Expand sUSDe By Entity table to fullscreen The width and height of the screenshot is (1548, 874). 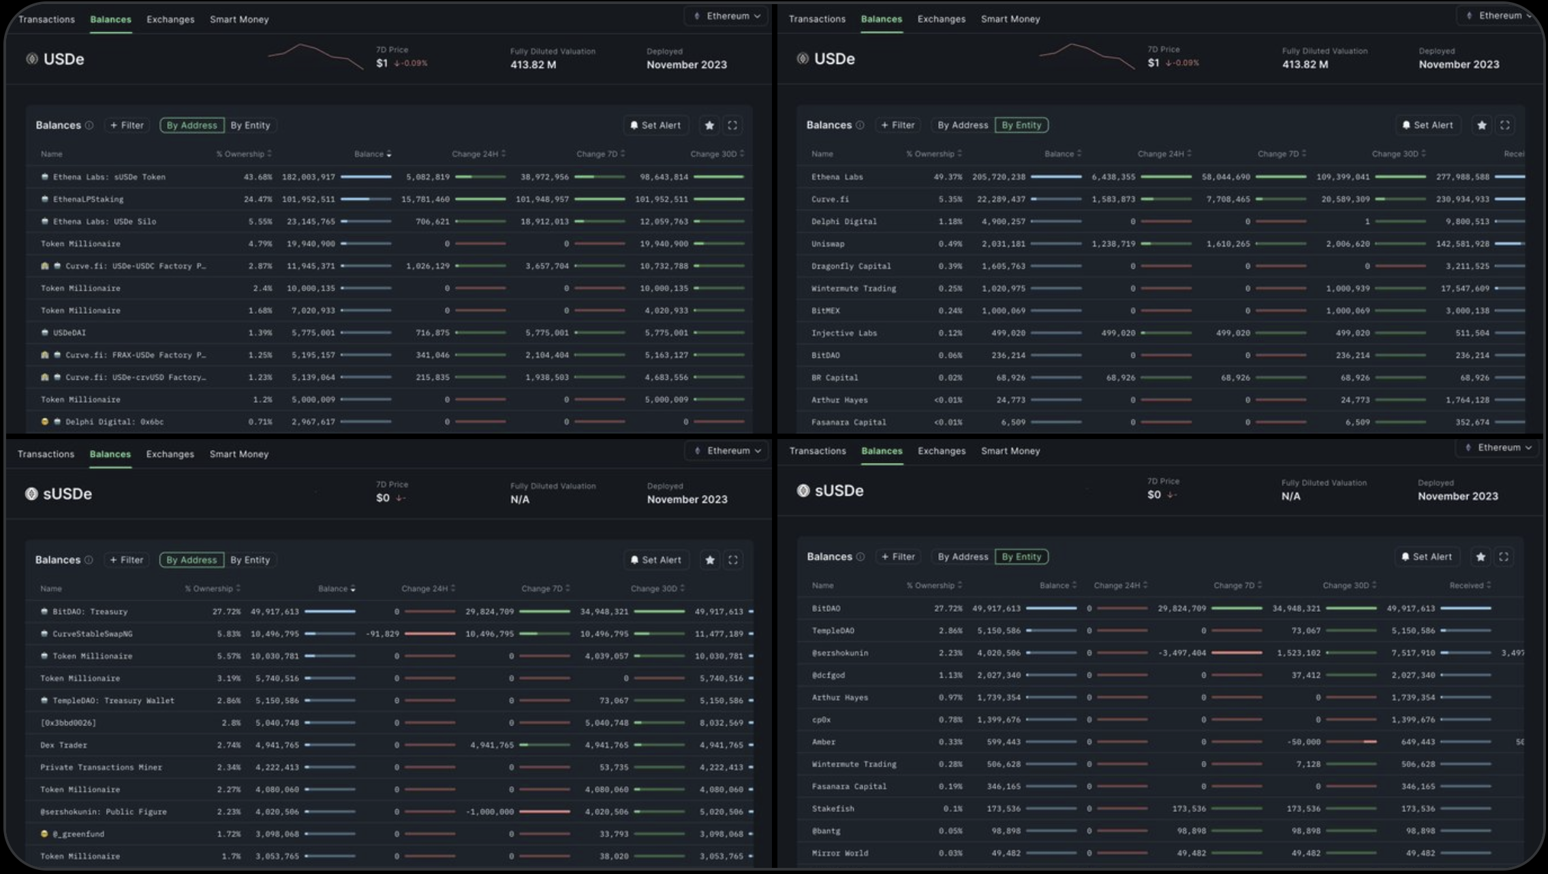click(x=1504, y=557)
